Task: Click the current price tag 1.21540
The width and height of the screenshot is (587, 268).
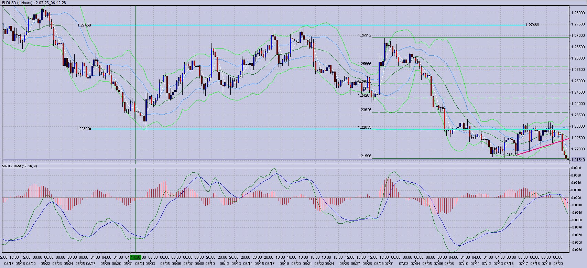Action: coord(577,160)
